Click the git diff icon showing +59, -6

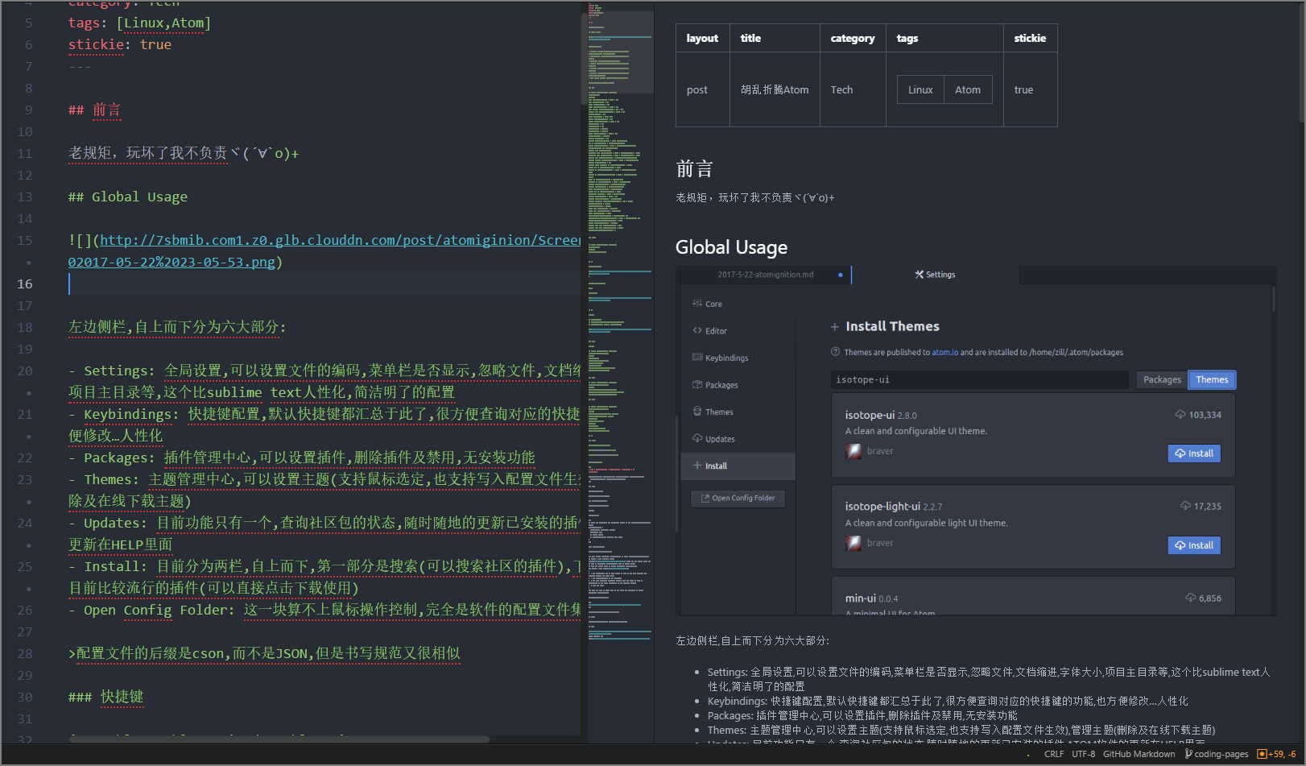point(1262,754)
